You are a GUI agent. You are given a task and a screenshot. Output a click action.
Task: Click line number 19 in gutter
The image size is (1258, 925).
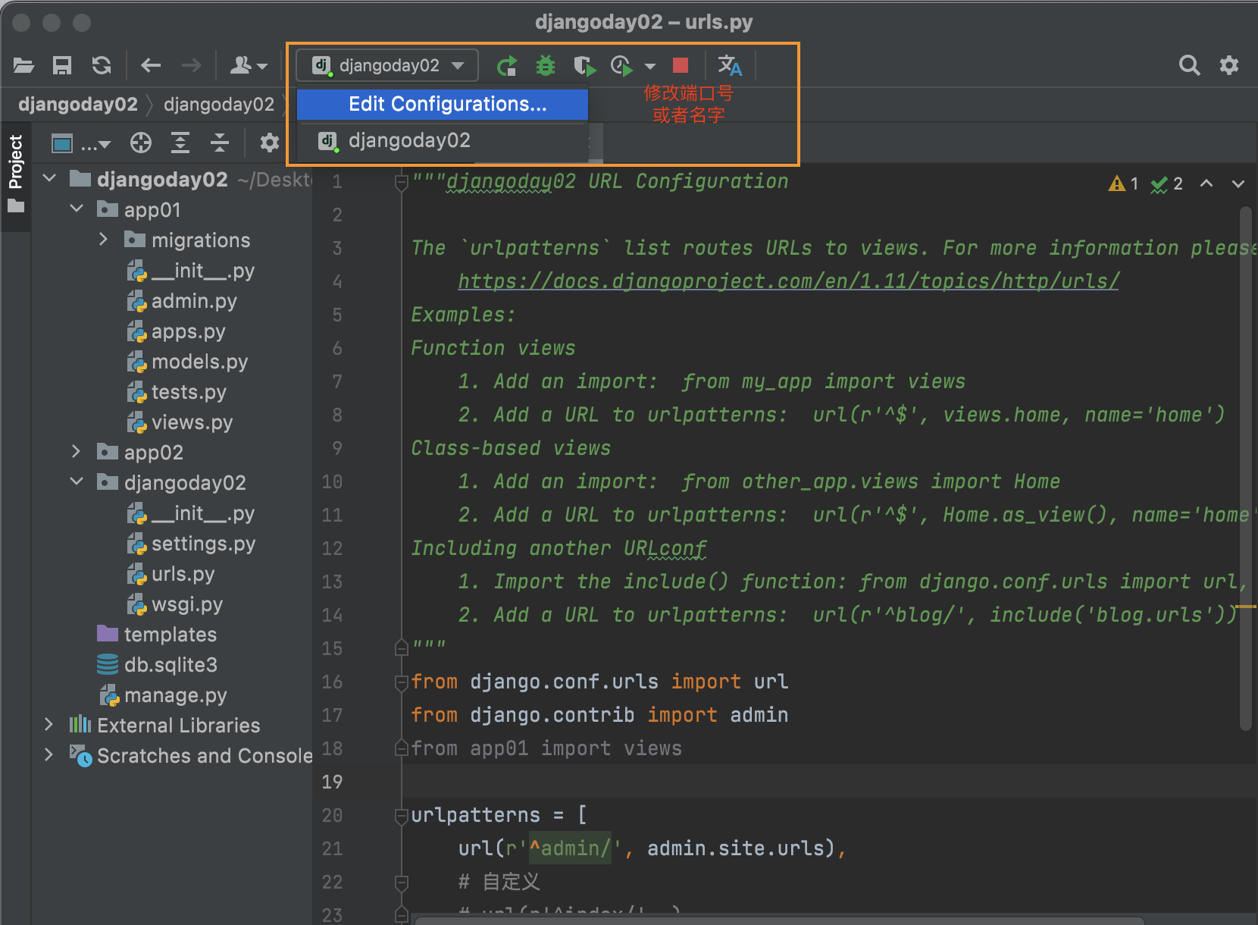pyautogui.click(x=332, y=782)
